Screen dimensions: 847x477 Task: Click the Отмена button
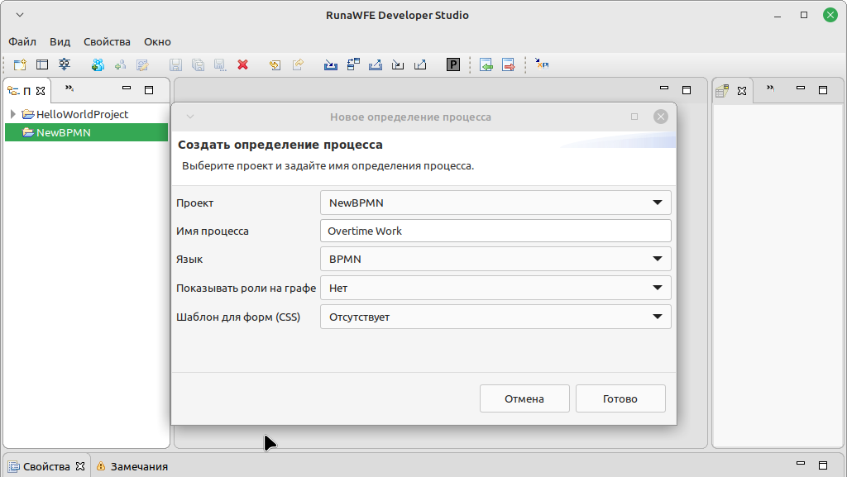[x=524, y=398]
